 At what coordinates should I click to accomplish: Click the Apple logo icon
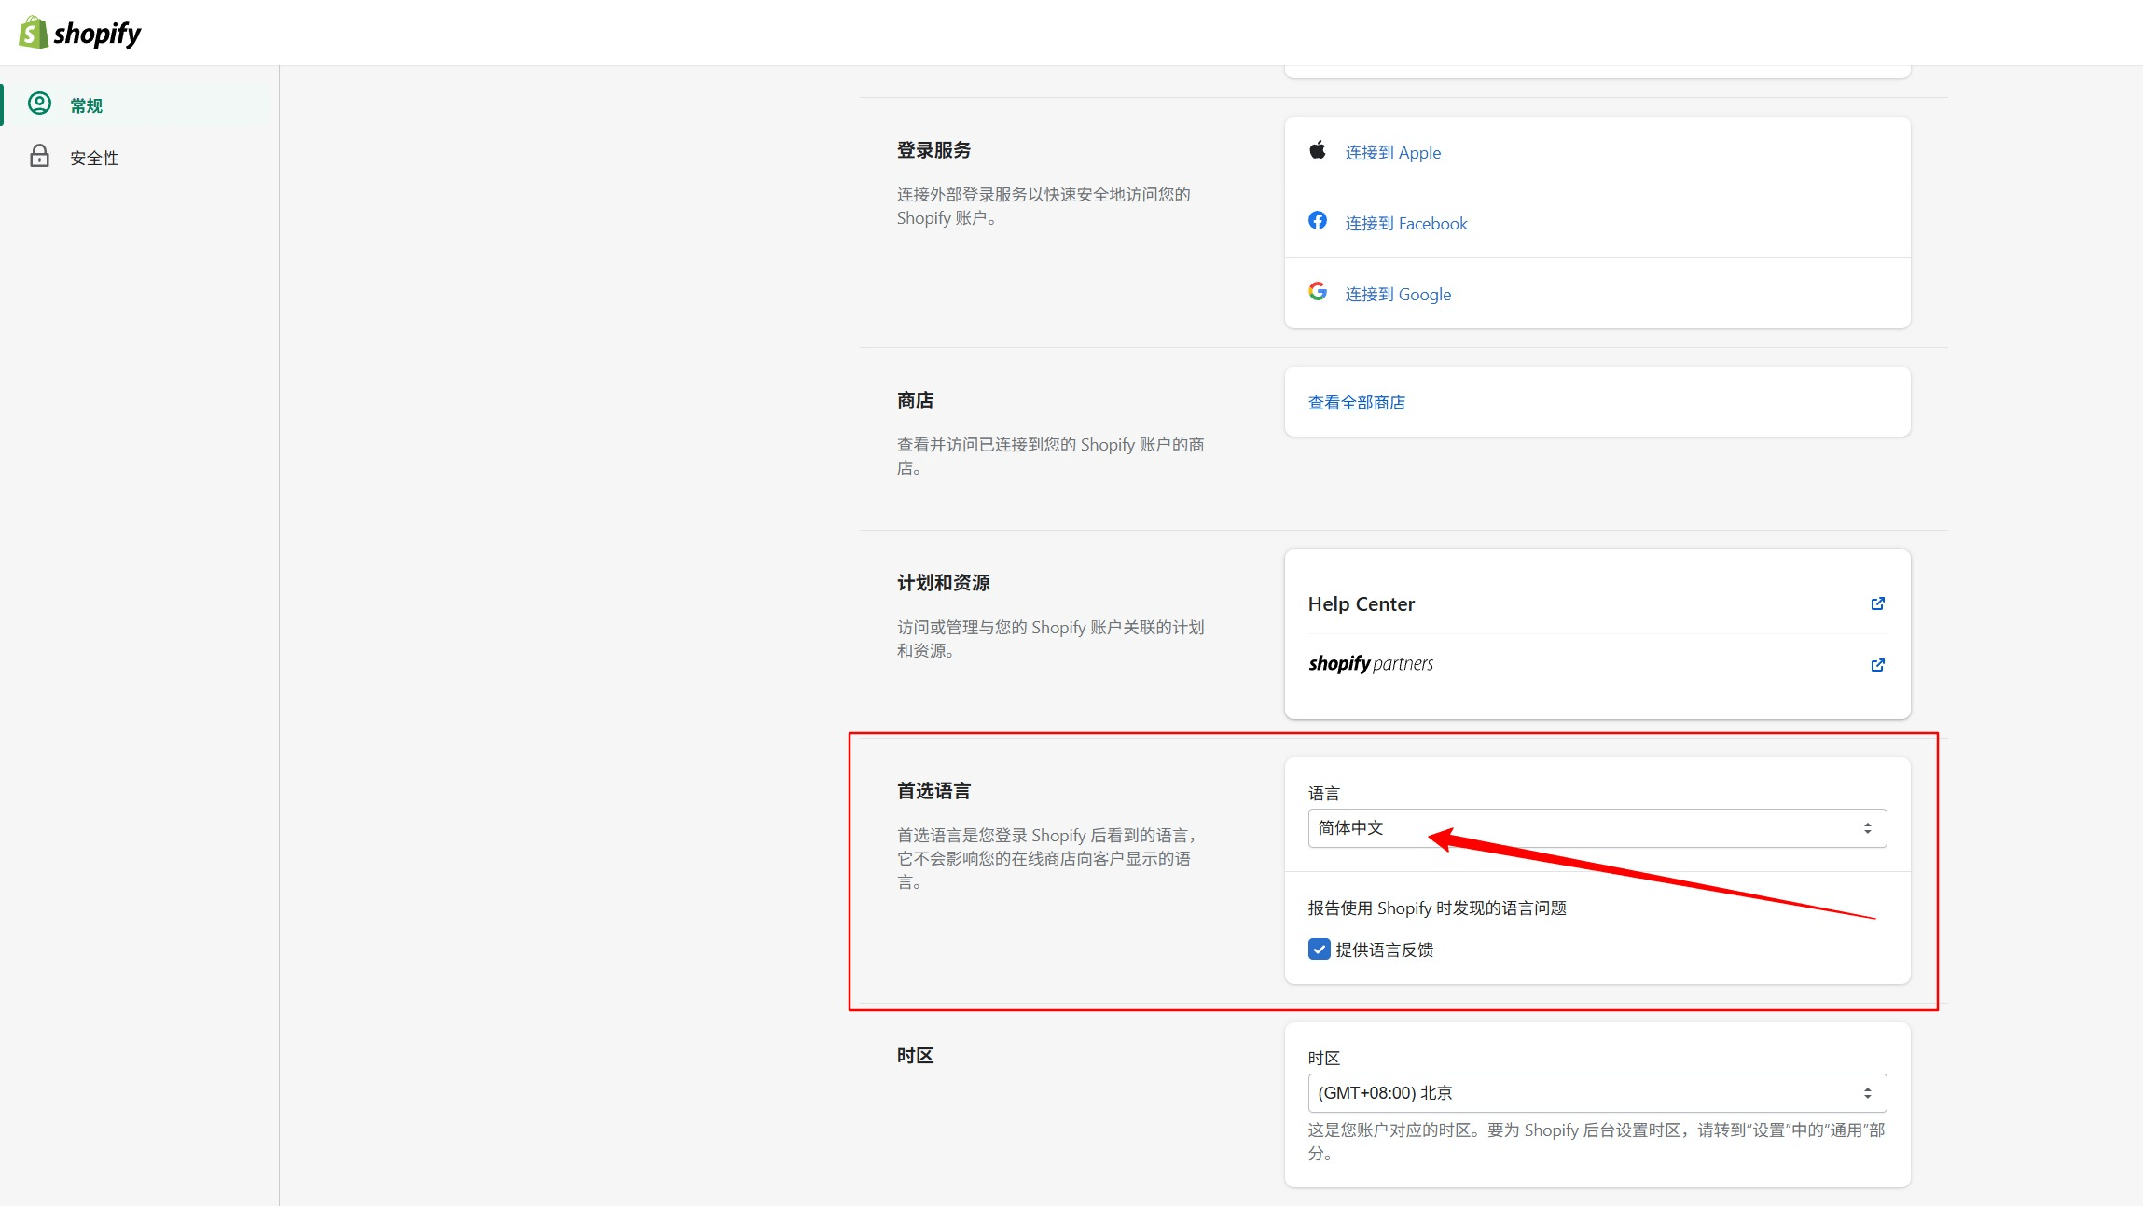(x=1317, y=150)
